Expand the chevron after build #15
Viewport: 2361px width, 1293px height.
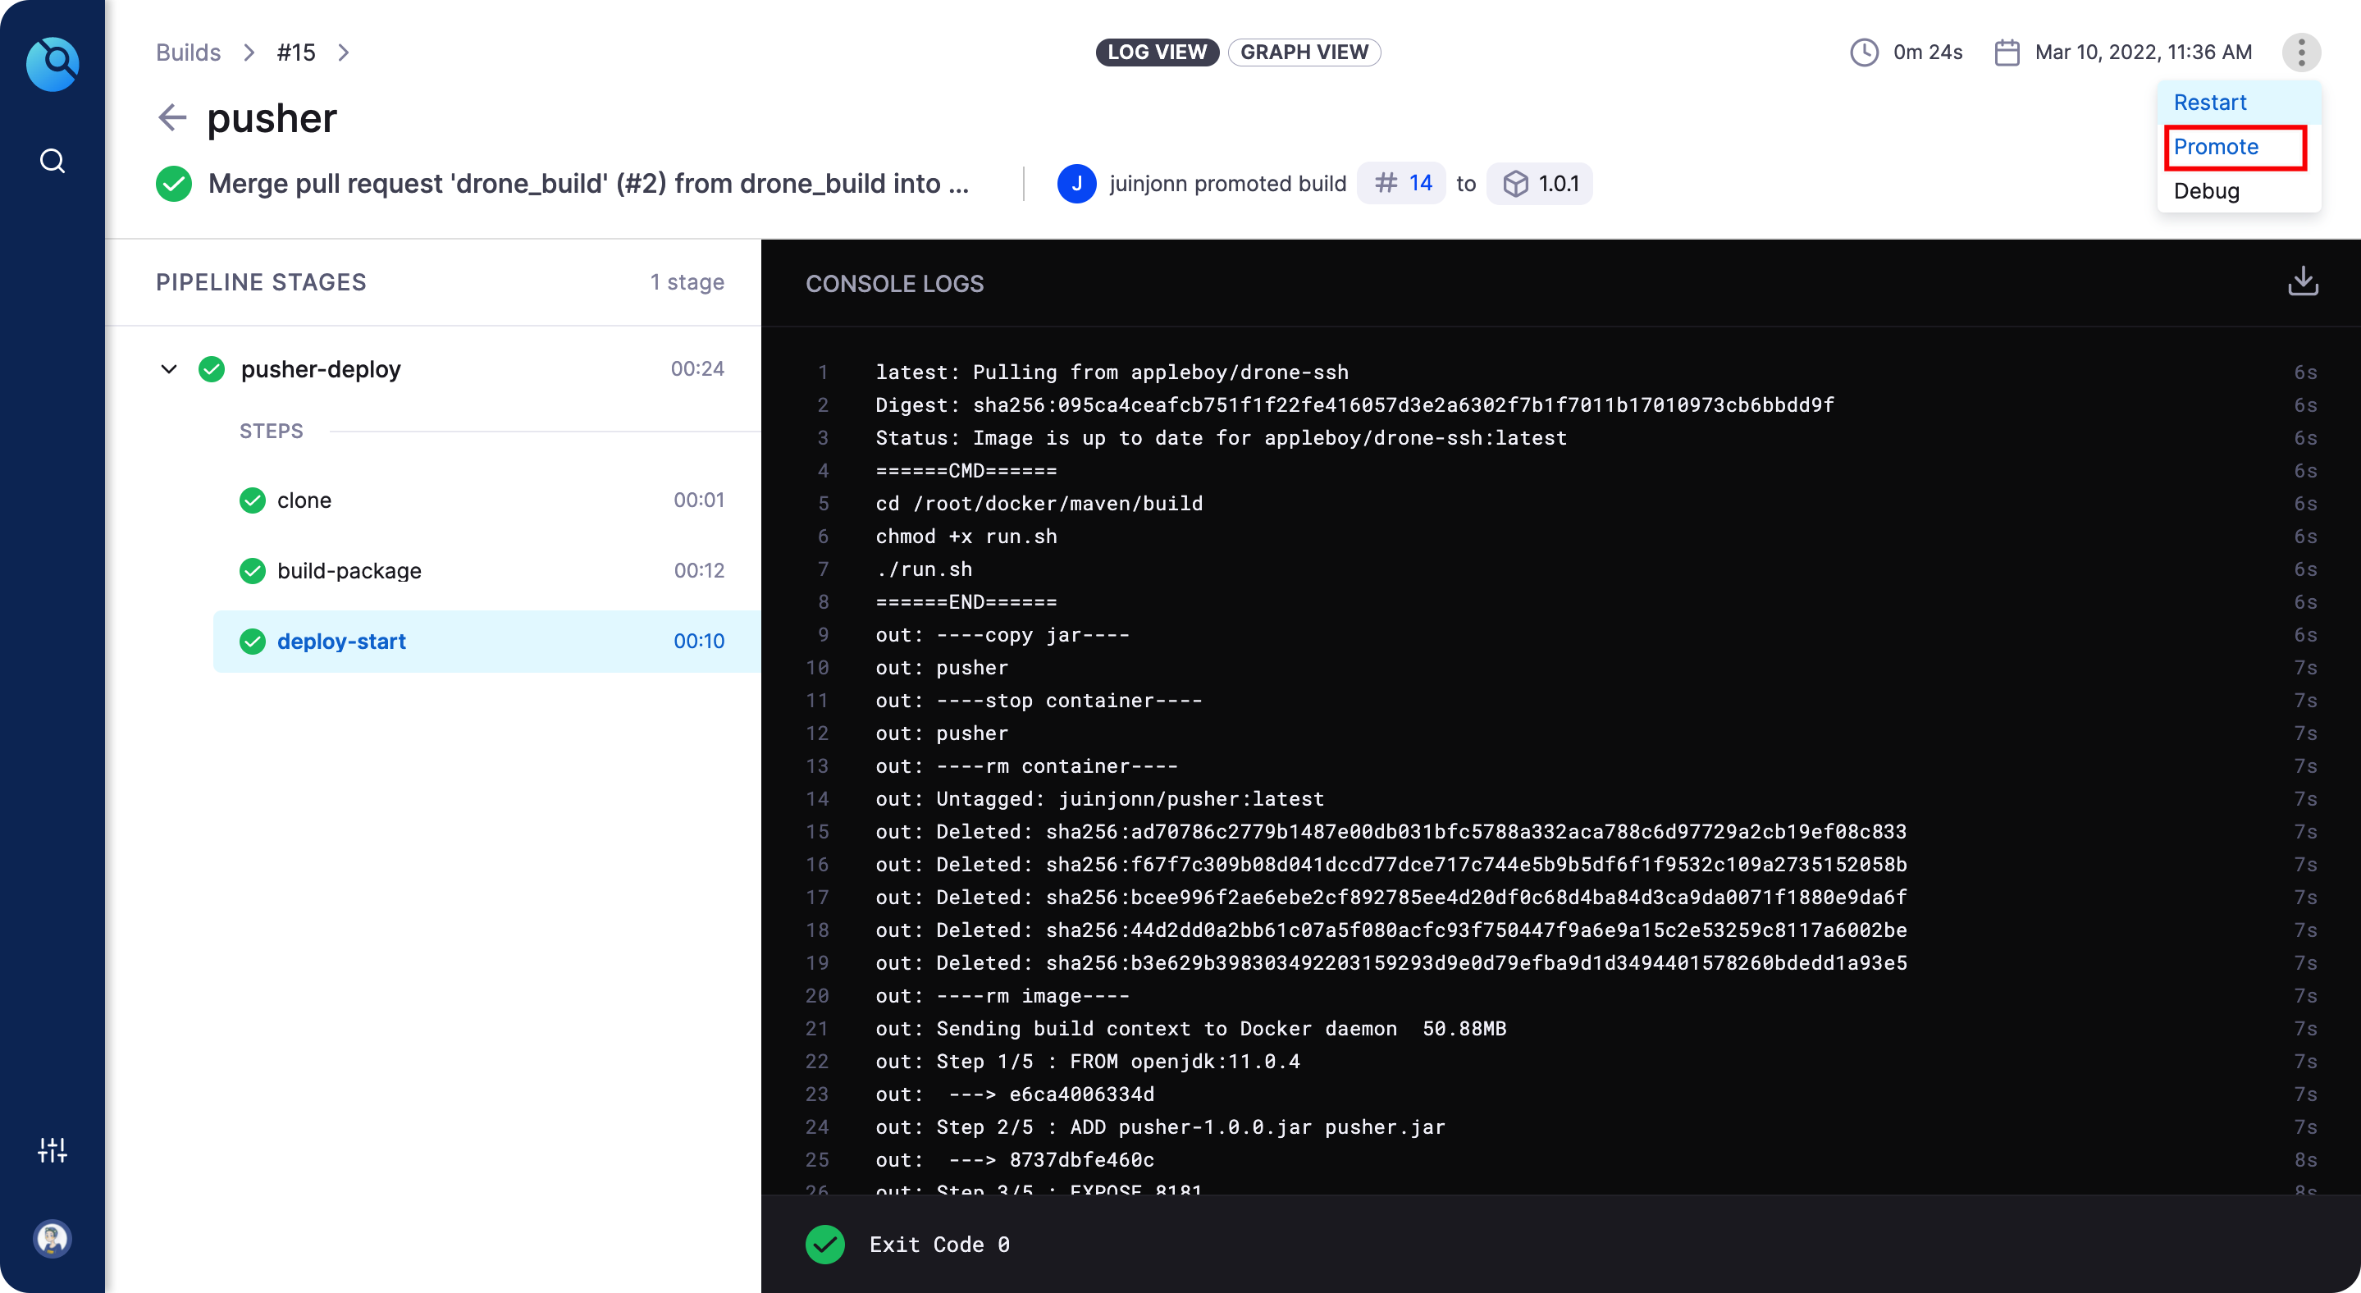pos(344,53)
